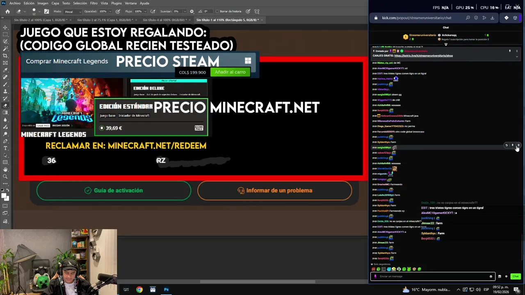The image size is (525, 295).
Task: Select the Crop tool
Action: point(5,56)
